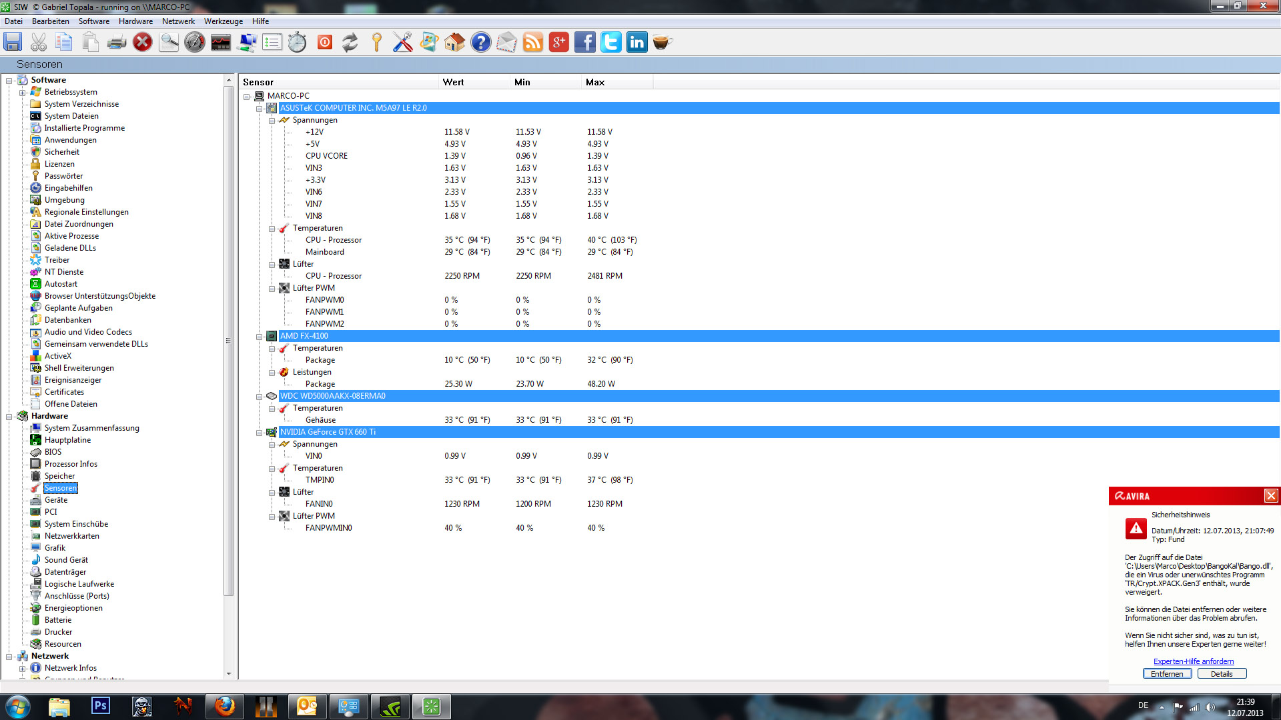This screenshot has height=720, width=1281.
Task: Collapse the Software tree section
Action: (x=9, y=81)
